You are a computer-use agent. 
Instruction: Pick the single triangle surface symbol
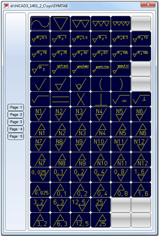[x=60, y=24]
